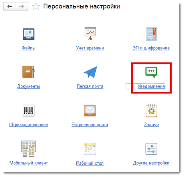Screen dimensions: 184x177
Task: Open the Уведомления link
Action: pyautogui.click(x=151, y=86)
